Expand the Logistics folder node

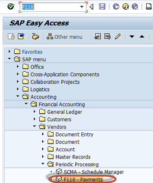coord(18,89)
